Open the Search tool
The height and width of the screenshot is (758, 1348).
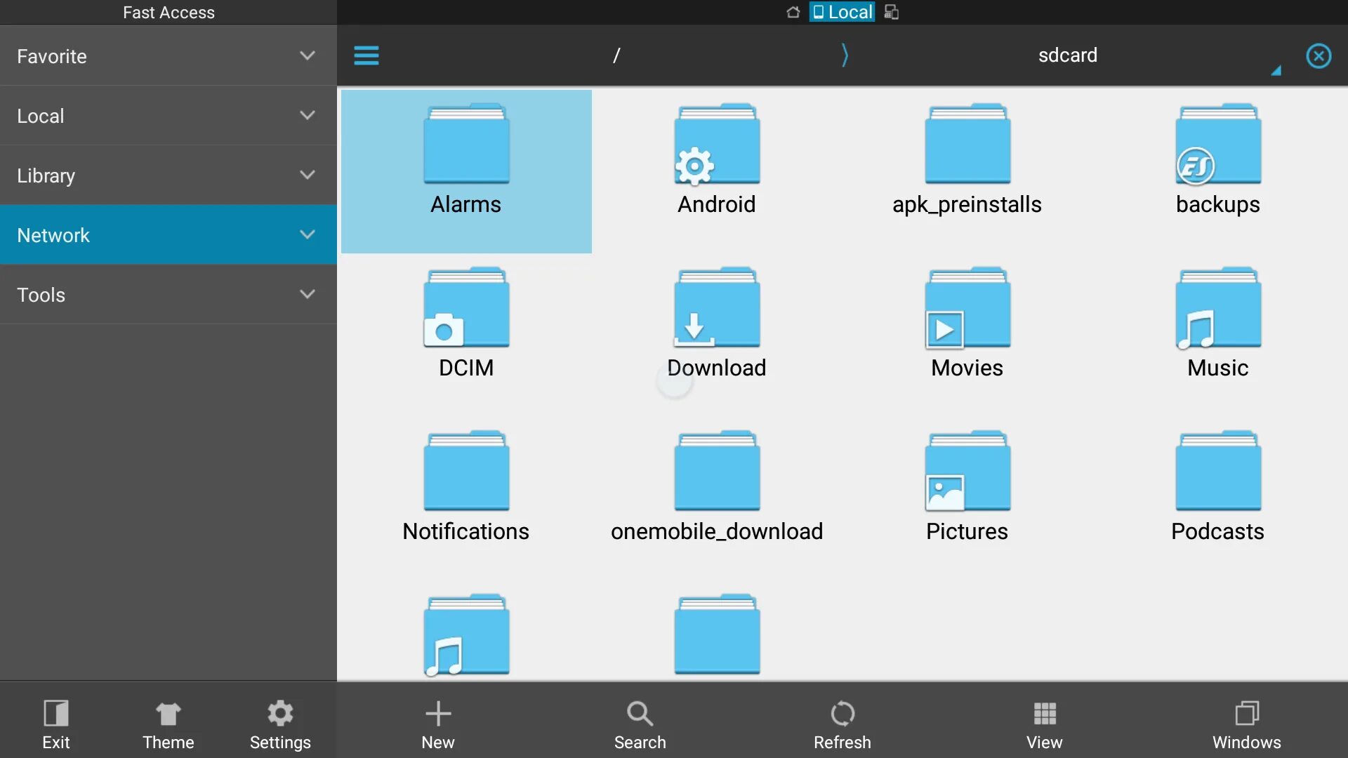640,725
